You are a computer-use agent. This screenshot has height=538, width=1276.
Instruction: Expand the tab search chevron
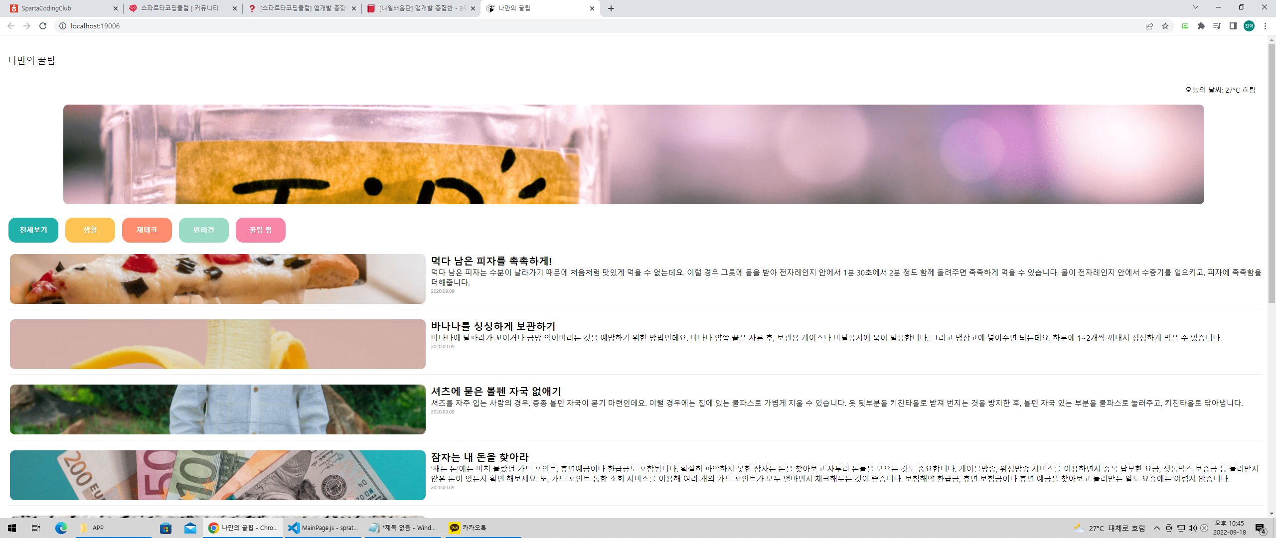pyautogui.click(x=1195, y=7)
